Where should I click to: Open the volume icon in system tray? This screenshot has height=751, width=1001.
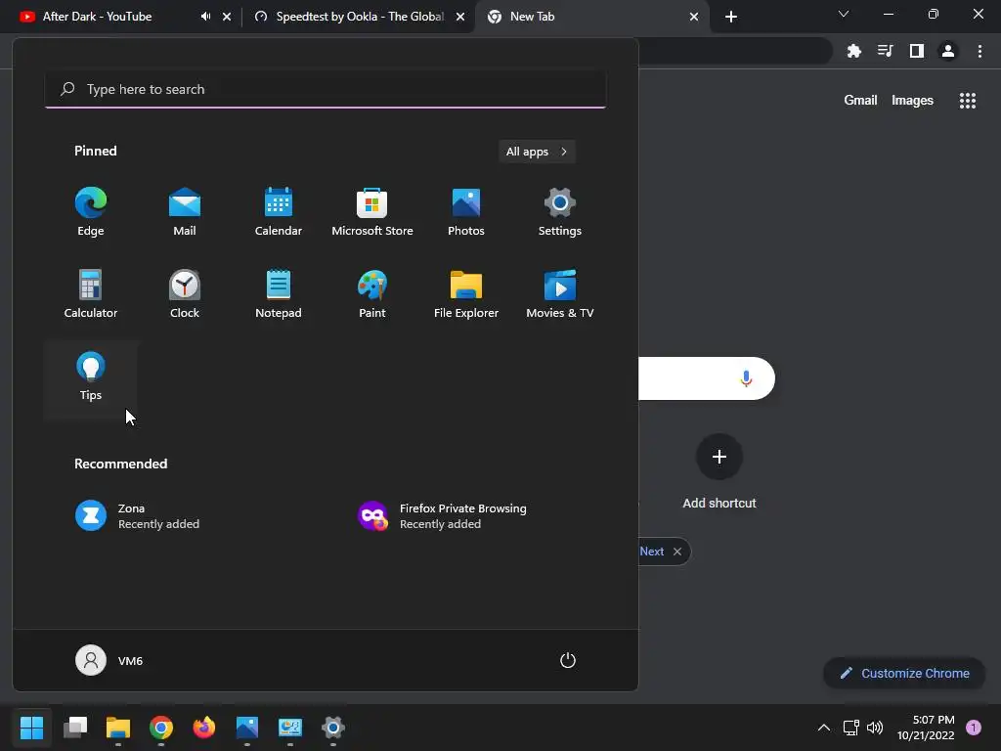click(875, 728)
